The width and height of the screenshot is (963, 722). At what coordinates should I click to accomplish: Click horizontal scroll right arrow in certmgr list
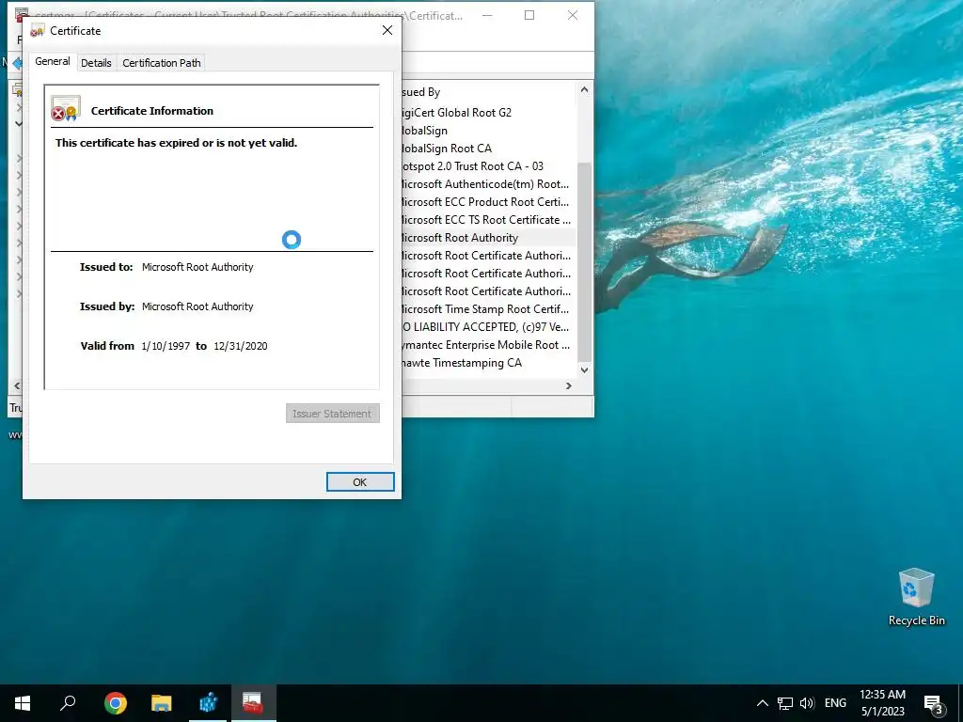(568, 385)
